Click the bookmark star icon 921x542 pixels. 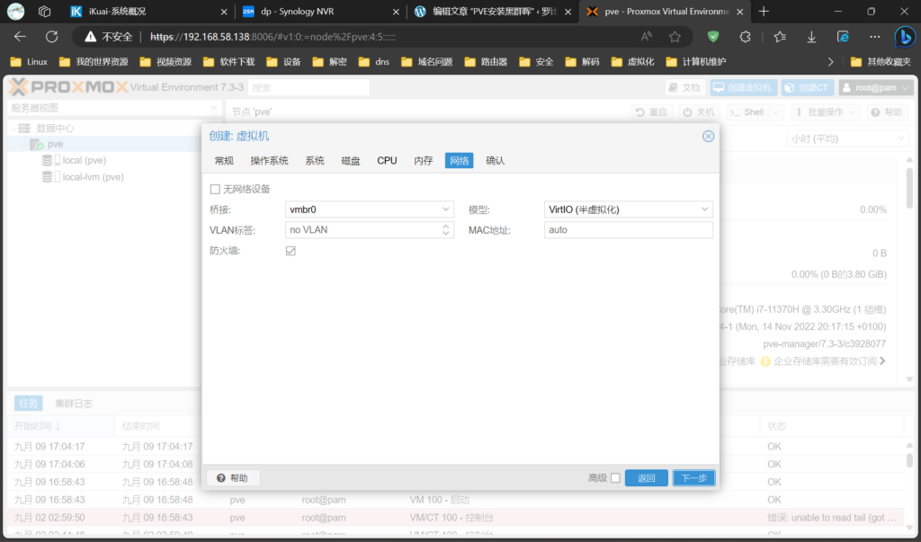coord(675,37)
